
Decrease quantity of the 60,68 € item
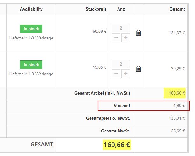116,38
